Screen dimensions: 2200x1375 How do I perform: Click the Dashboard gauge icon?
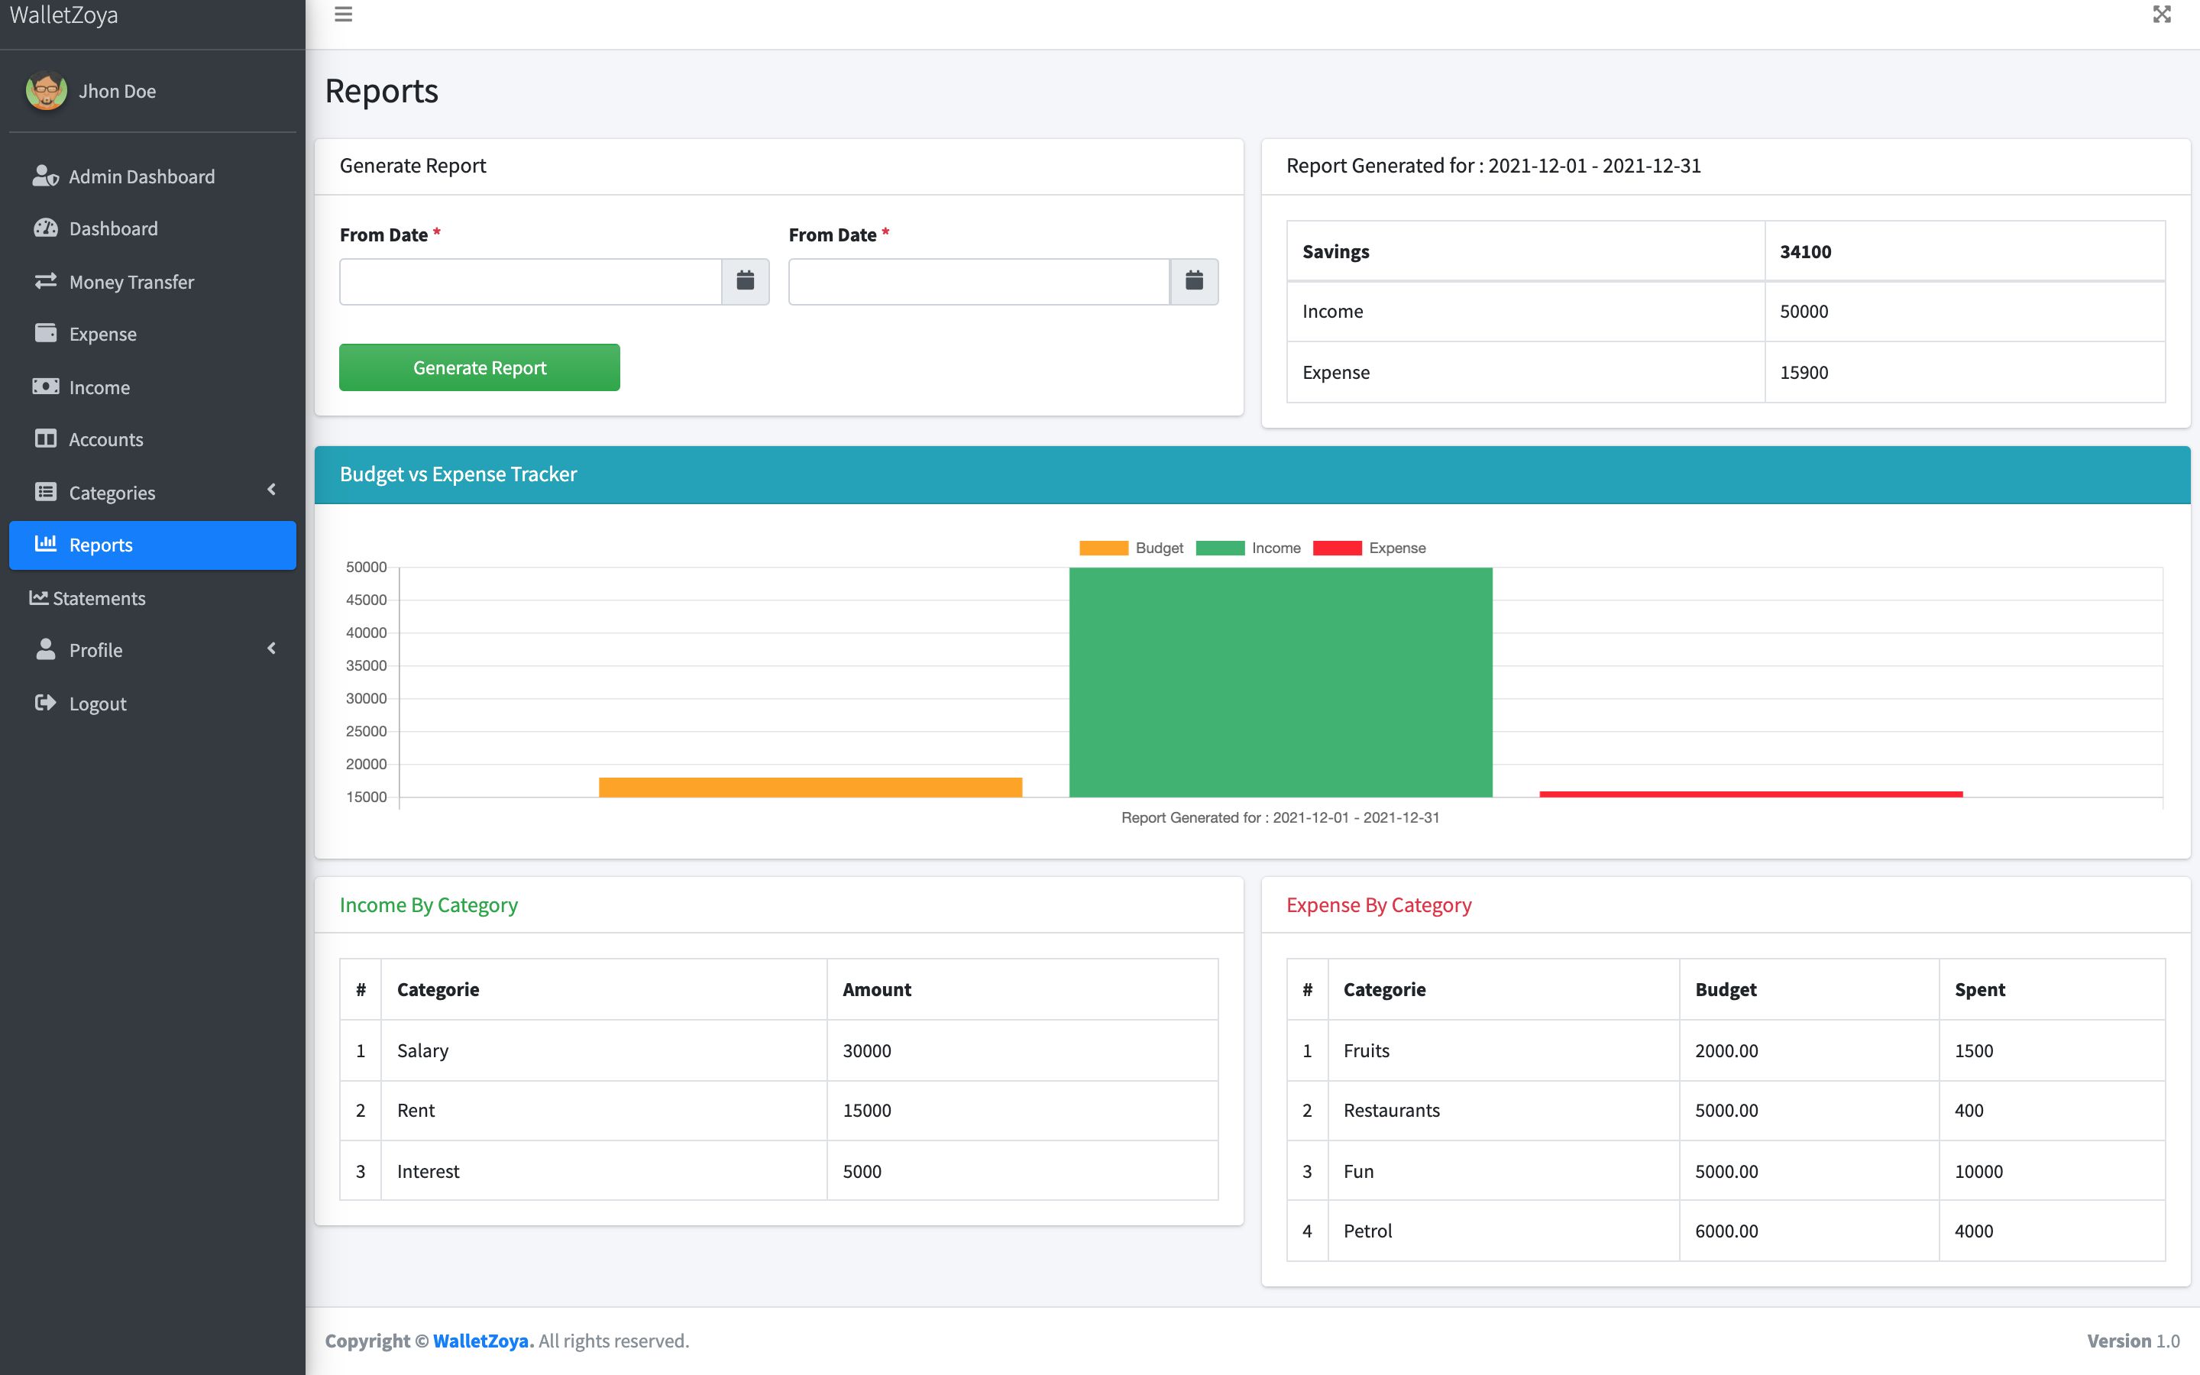pyautogui.click(x=46, y=228)
